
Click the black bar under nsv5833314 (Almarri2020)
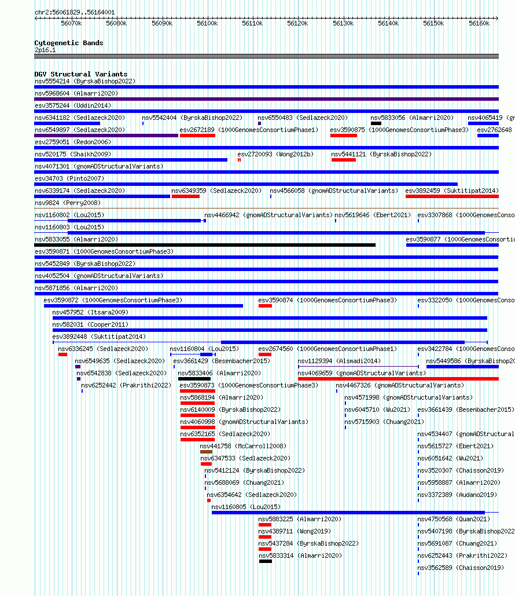266,561
